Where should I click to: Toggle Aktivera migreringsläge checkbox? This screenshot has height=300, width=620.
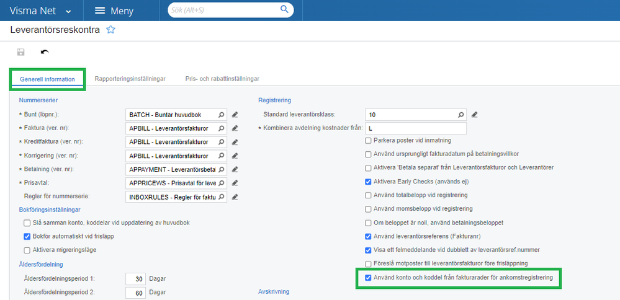[x=27, y=250]
